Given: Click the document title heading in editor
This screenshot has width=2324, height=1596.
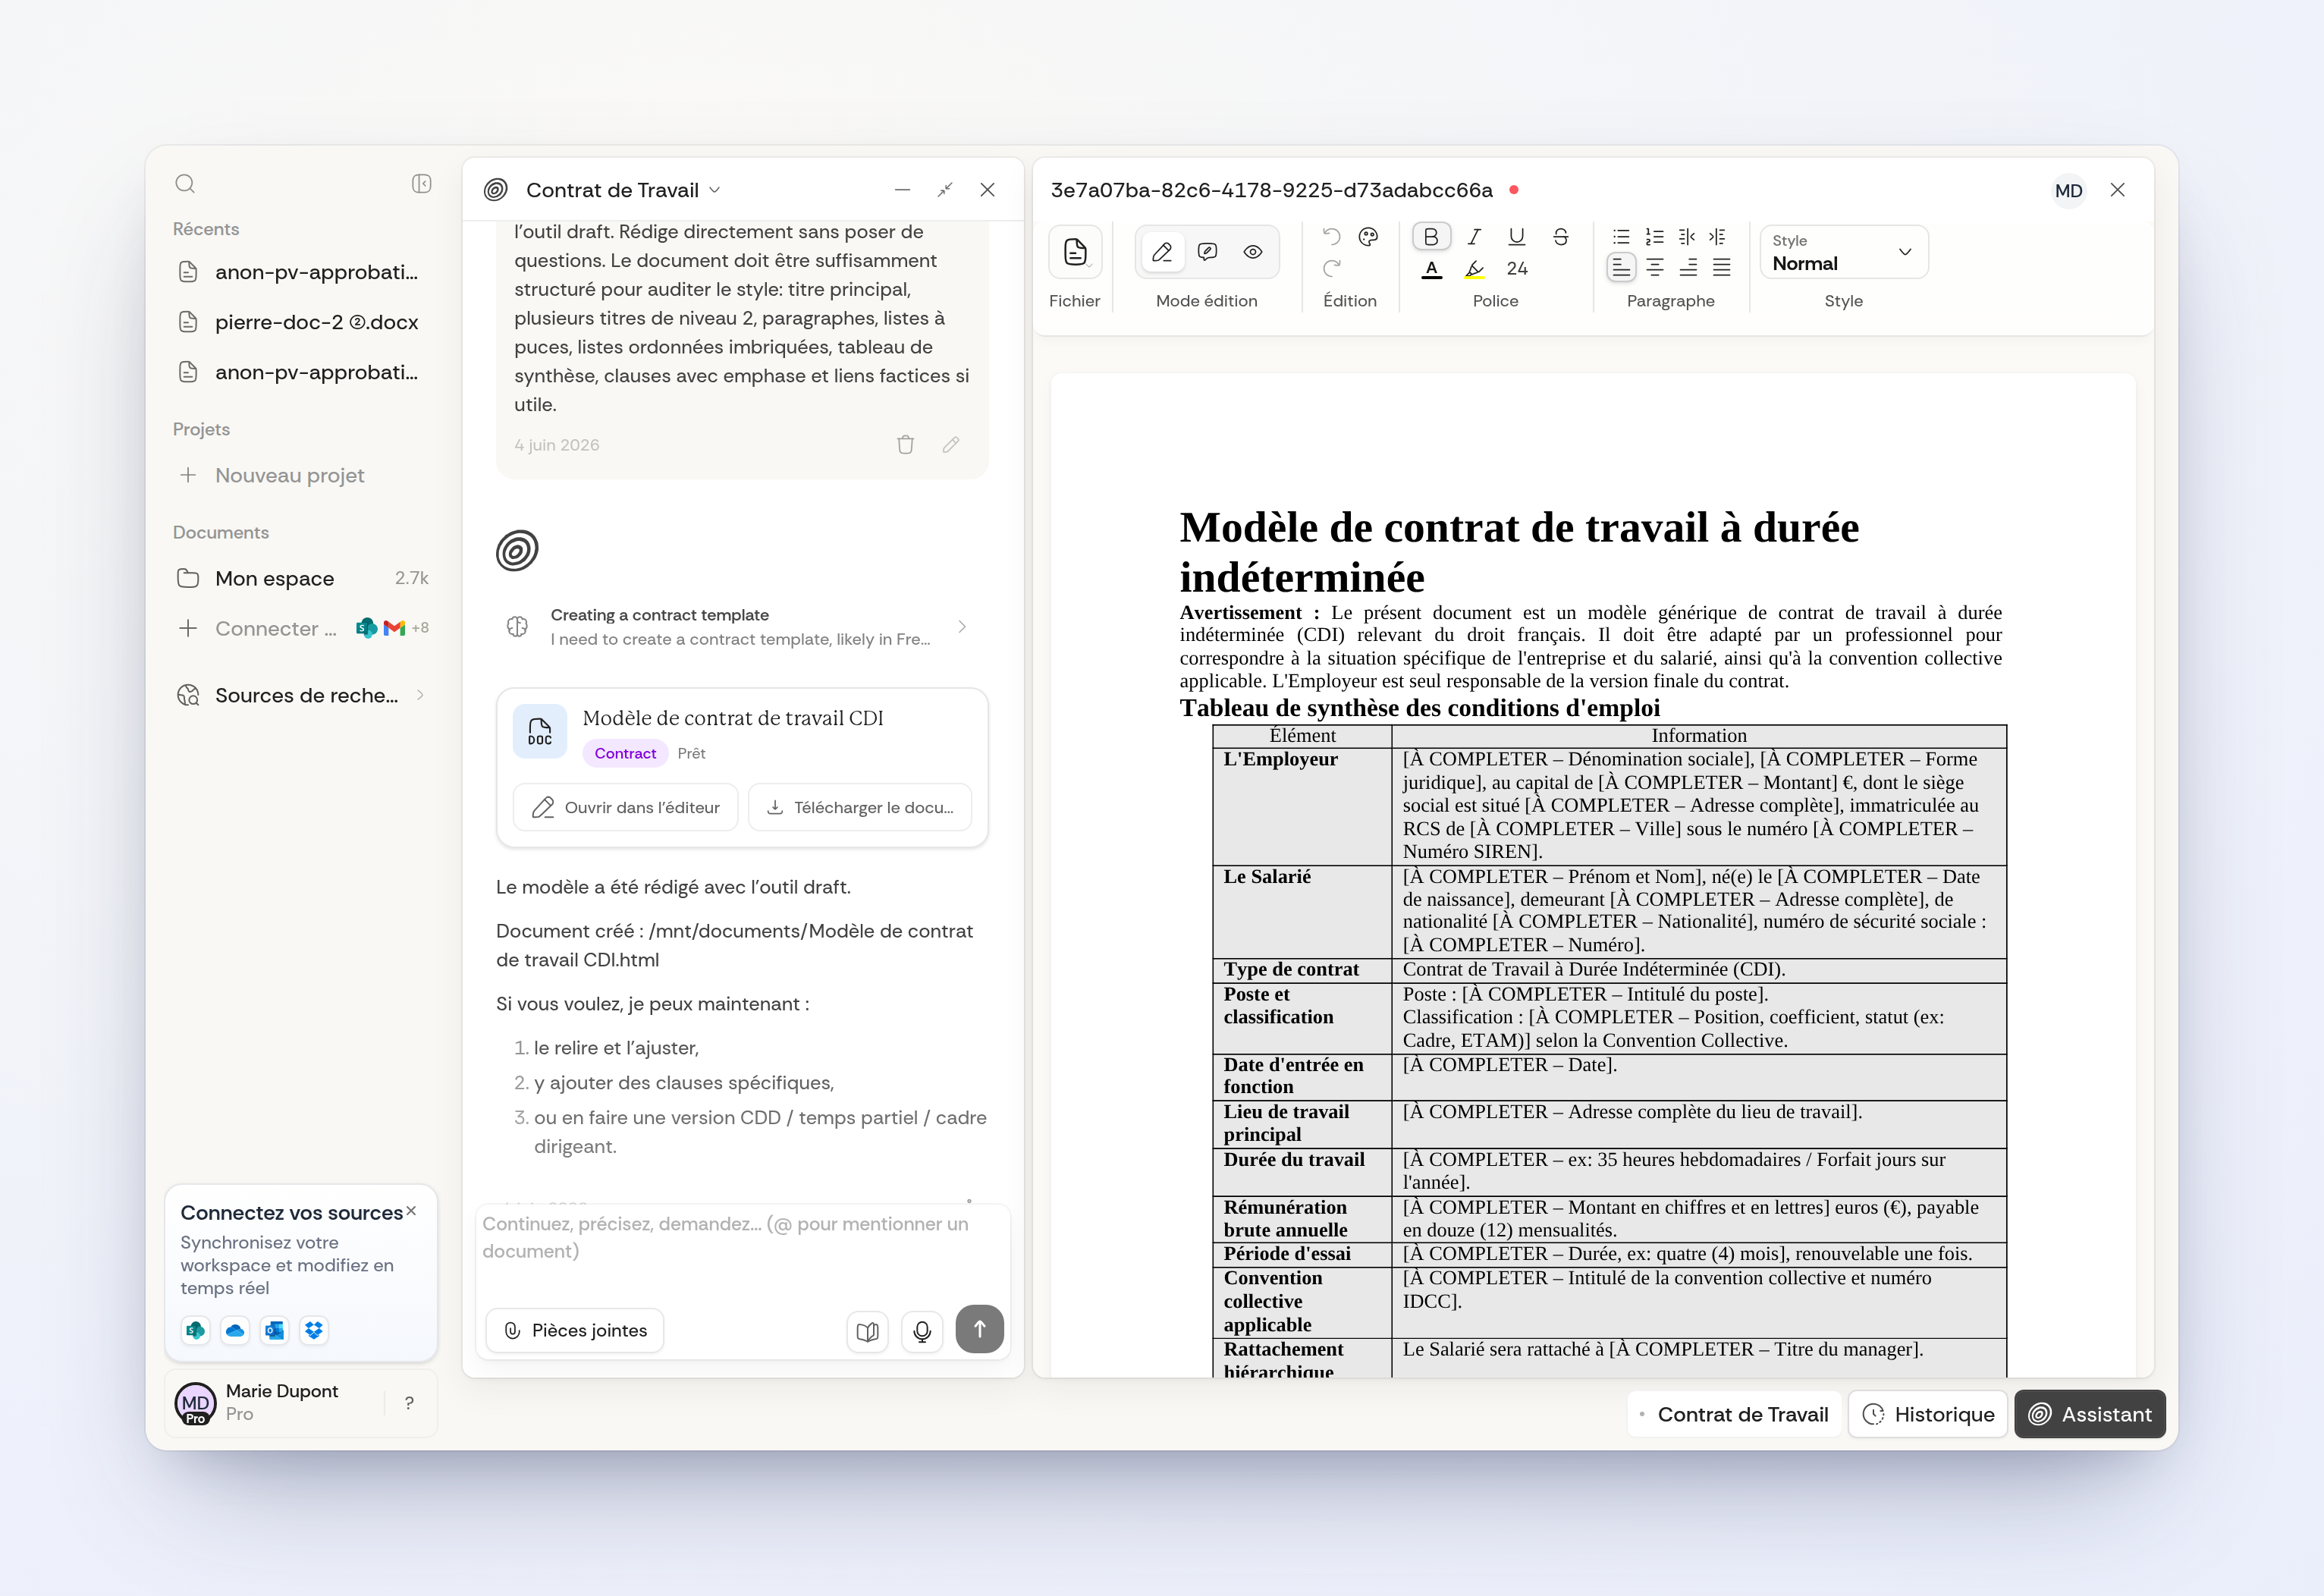Looking at the screenshot, I should coord(1519,552).
